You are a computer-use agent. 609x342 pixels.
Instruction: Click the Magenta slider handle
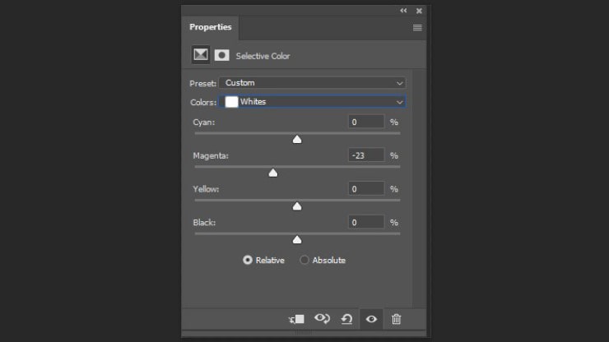click(x=273, y=173)
